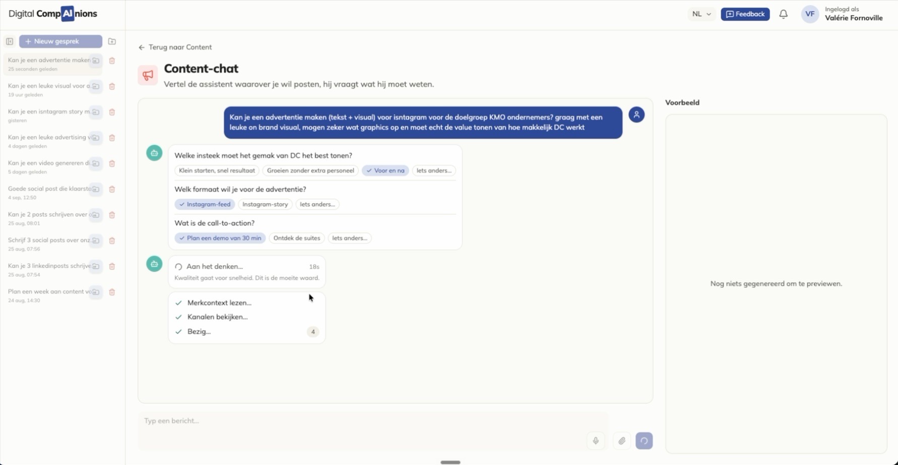Open the 'Kan je een advertentie maken' conversation
Image resolution: width=898 pixels, height=465 pixels.
(49, 64)
